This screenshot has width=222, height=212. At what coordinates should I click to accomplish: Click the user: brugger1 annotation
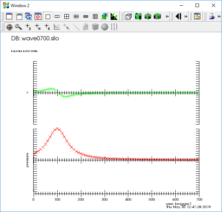click(179, 204)
